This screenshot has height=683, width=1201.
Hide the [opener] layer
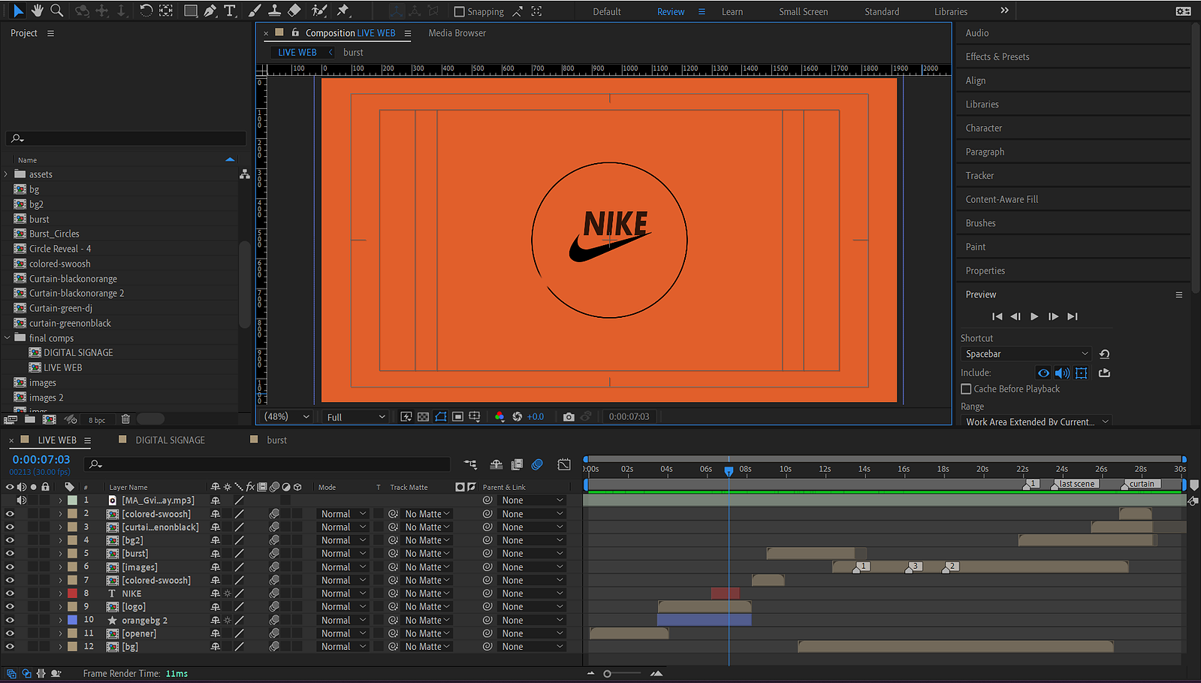pos(10,633)
